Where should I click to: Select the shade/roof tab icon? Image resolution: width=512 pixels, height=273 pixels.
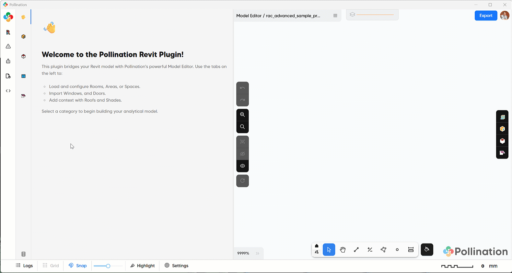click(23, 96)
